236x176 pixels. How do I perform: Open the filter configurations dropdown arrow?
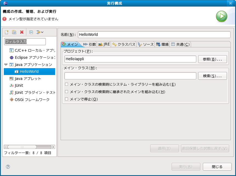pyautogui.click(x=42, y=32)
